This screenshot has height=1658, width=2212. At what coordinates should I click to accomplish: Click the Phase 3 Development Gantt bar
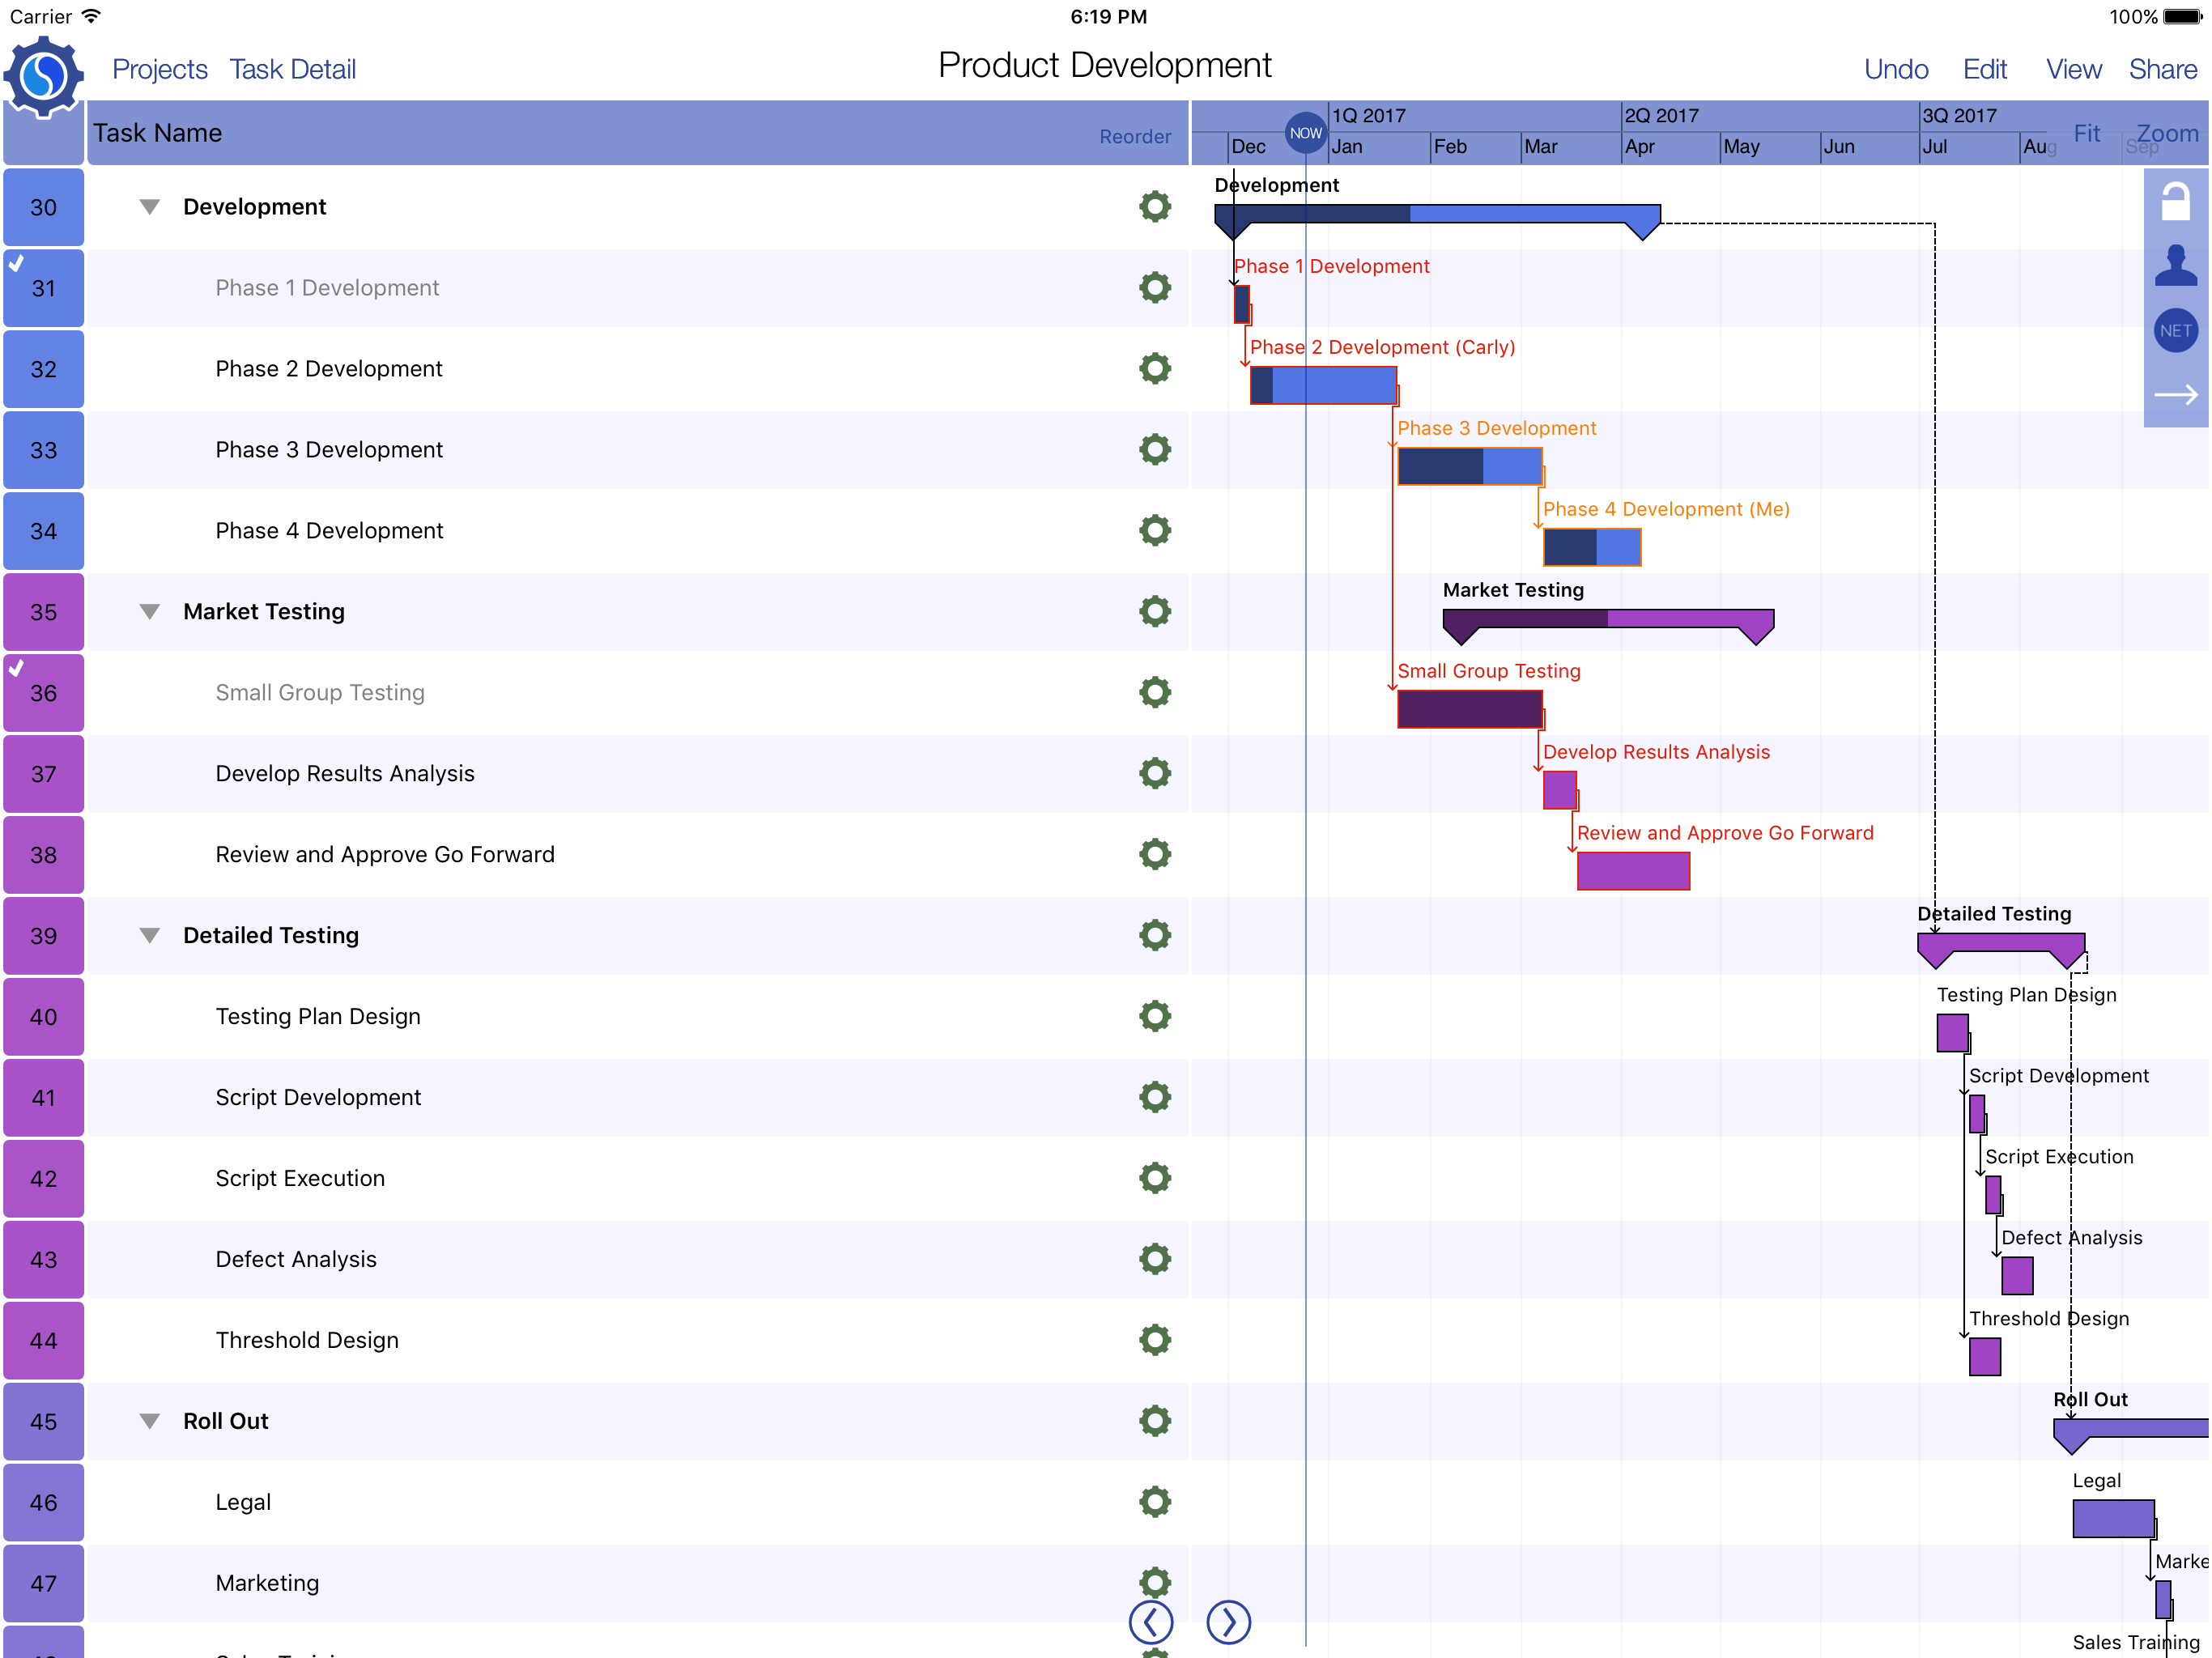tap(1469, 467)
